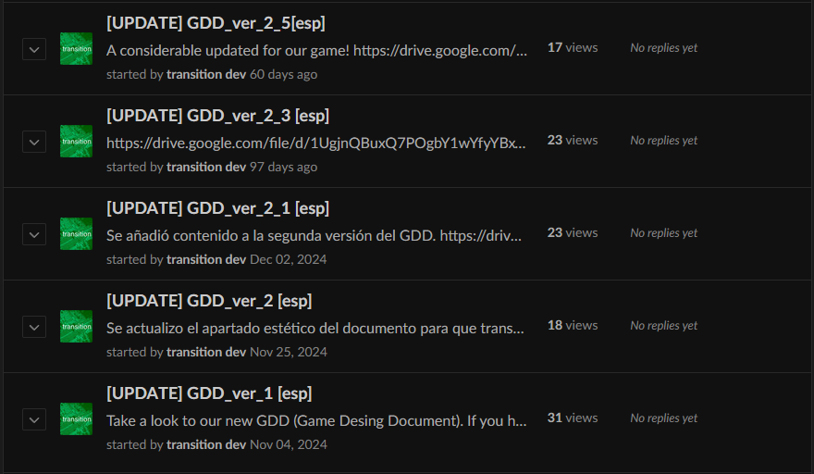Click transition dev author on Dec 02, 2024 post
This screenshot has width=814, height=474.
[206, 259]
